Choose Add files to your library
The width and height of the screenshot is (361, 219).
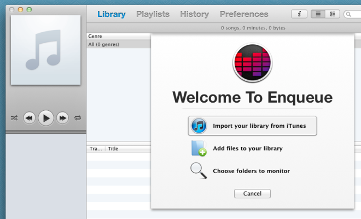click(x=247, y=149)
